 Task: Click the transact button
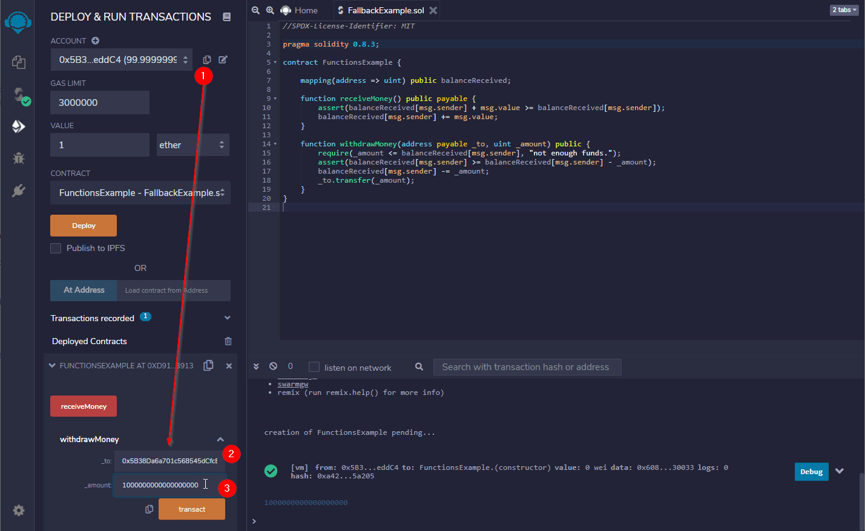pos(192,509)
